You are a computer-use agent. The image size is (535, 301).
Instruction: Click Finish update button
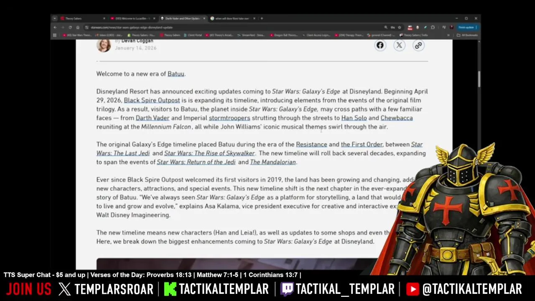468,27
